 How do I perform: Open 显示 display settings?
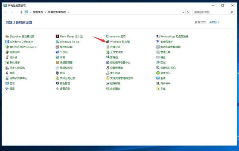tap(10, 83)
